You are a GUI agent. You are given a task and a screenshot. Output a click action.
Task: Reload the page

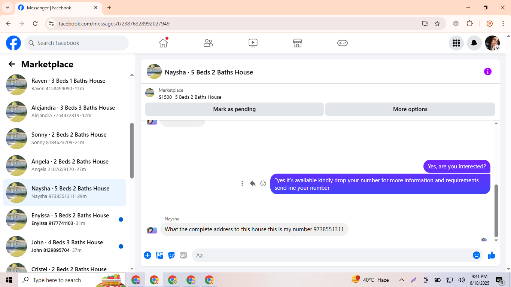click(35, 24)
